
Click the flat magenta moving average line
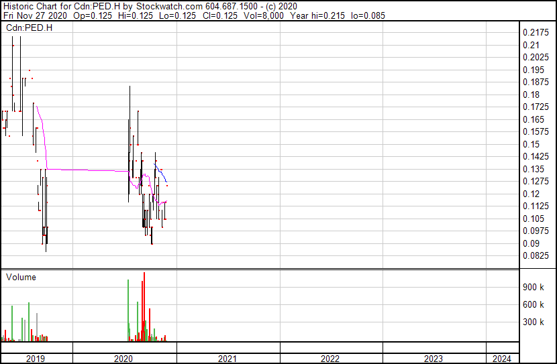tap(87, 170)
